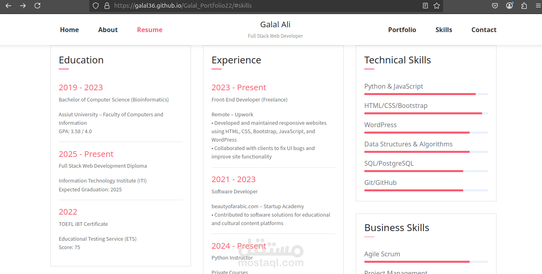Open the Contact nav link
542x274 pixels.
484,30
